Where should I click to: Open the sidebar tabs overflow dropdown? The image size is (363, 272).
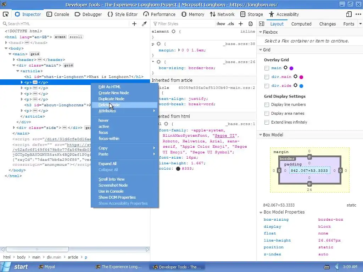tap(361, 24)
